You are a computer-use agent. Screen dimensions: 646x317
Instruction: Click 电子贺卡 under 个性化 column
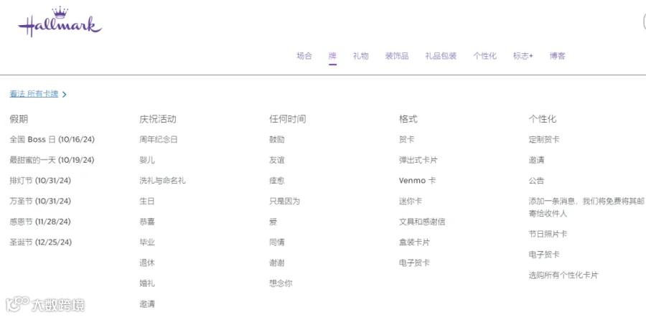[544, 255]
